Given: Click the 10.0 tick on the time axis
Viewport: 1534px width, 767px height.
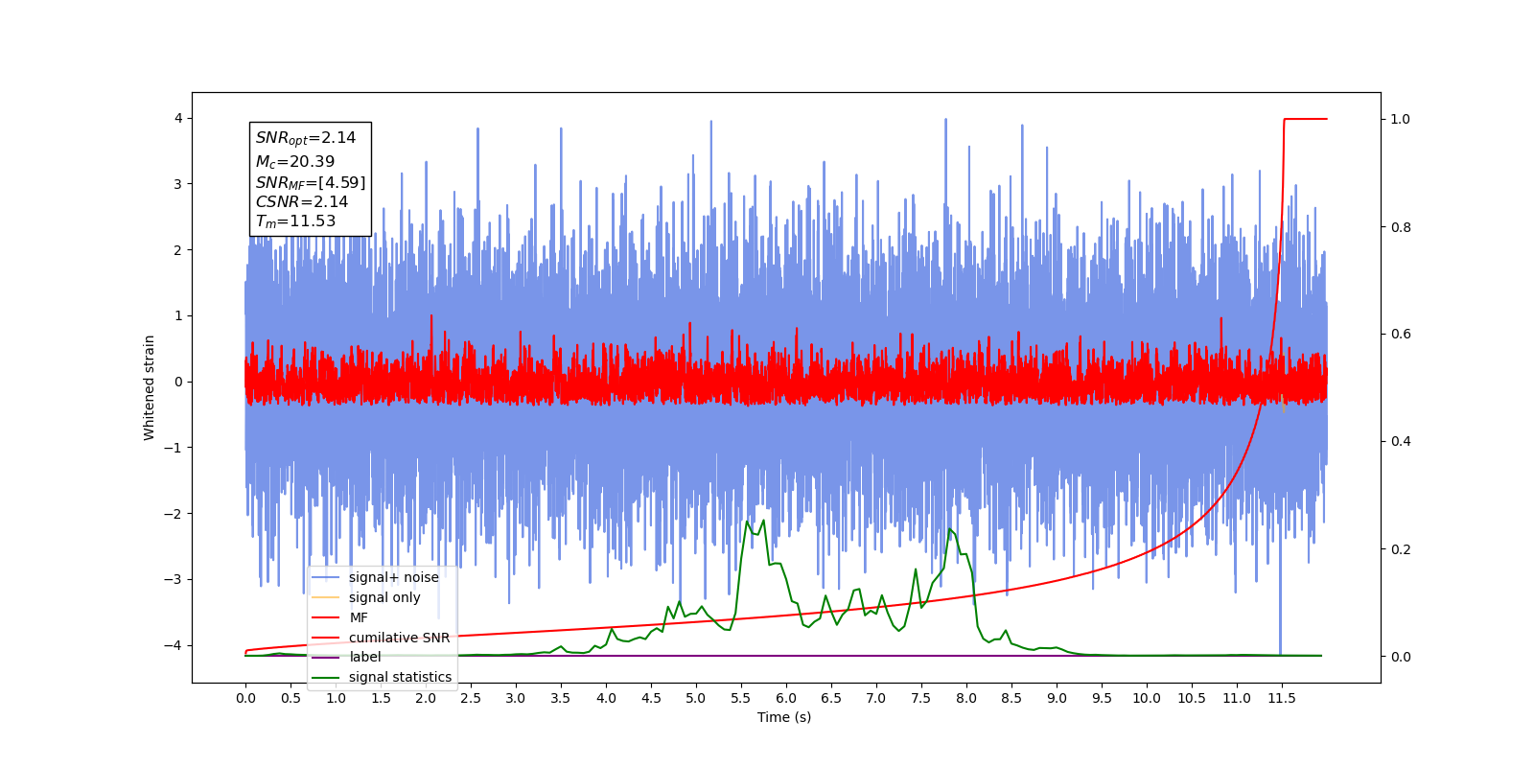Looking at the screenshot, I should coord(1147,698).
